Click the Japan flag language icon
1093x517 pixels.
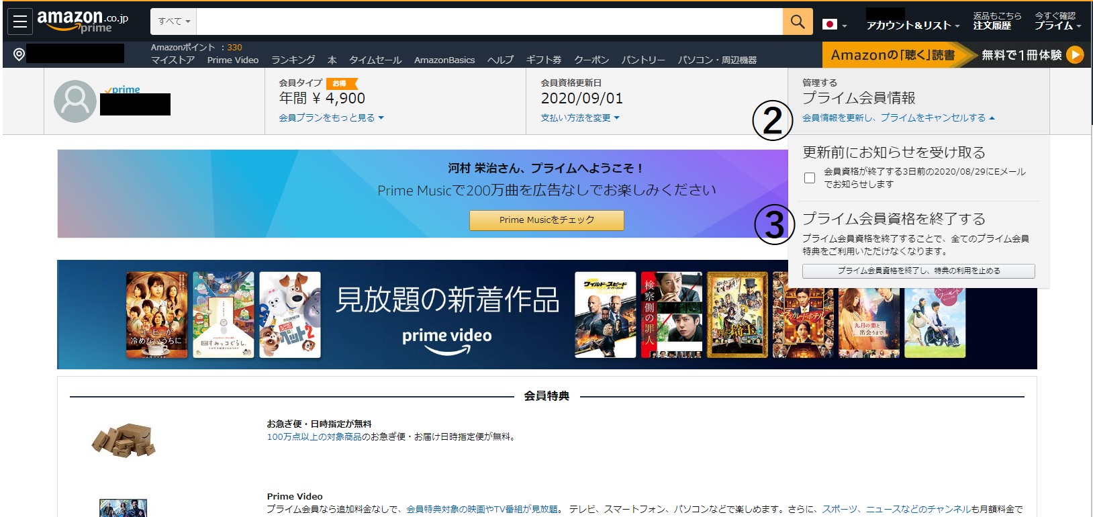pyautogui.click(x=830, y=24)
